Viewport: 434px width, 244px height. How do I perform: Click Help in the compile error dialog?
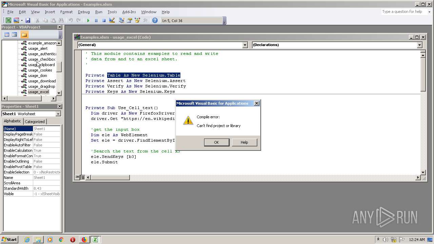click(x=244, y=142)
